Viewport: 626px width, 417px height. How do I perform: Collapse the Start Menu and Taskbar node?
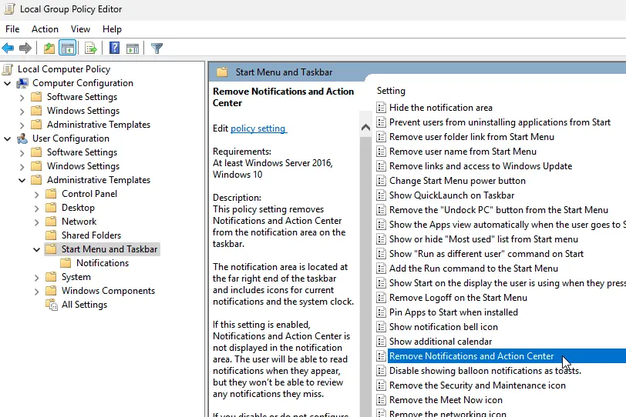[37, 249]
